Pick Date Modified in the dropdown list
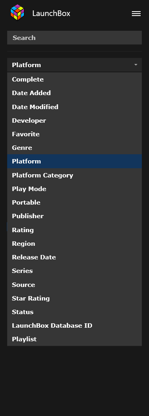The image size is (149, 416). (74, 107)
